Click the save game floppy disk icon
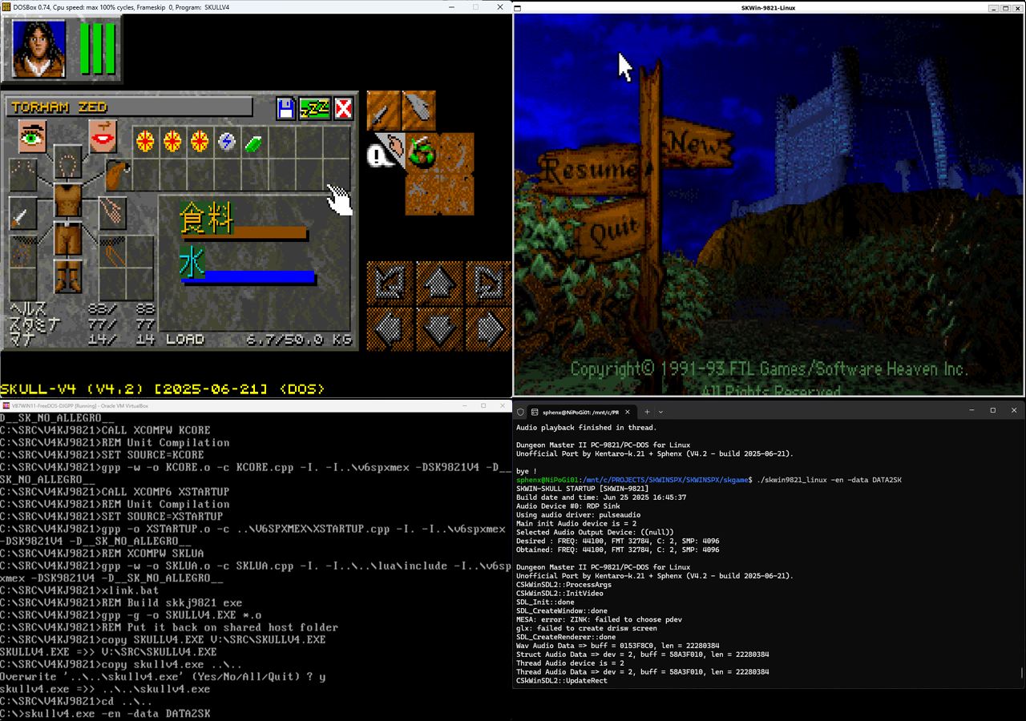The width and height of the screenshot is (1026, 721). (286, 108)
